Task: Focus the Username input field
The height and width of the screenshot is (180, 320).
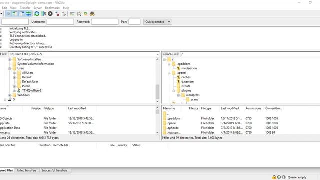Action: pyautogui.click(x=60, y=22)
